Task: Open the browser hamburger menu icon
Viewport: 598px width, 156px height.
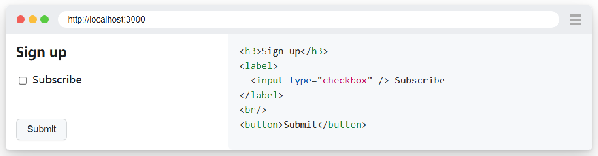Action: pyautogui.click(x=575, y=20)
